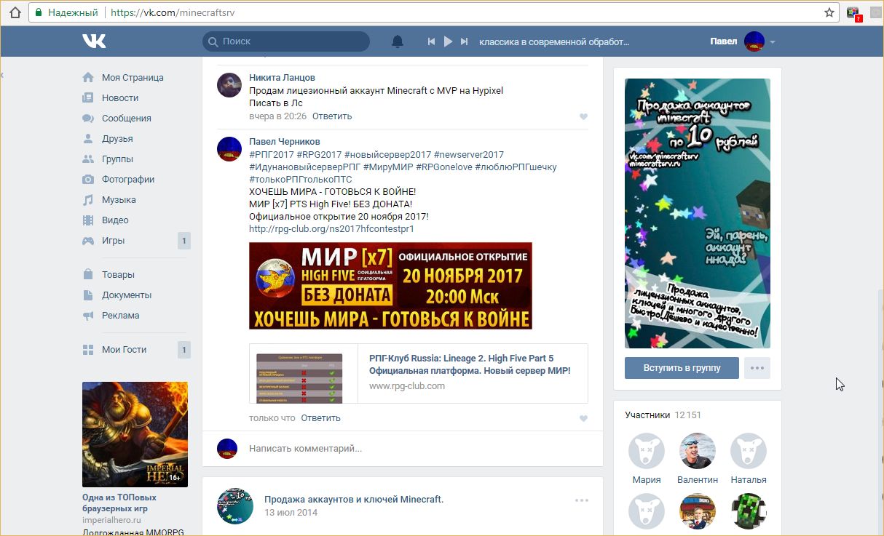884x536 pixels.
Task: Click the Minecraft post group avatar
Action: 235,507
